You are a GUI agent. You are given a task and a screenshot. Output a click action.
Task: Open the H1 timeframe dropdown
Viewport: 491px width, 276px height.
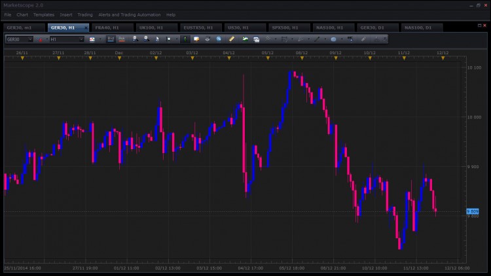(67, 39)
